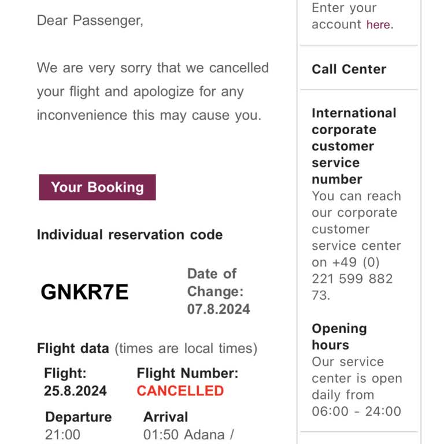Click the Your Booking button
The image size is (444, 444).
coord(97,187)
